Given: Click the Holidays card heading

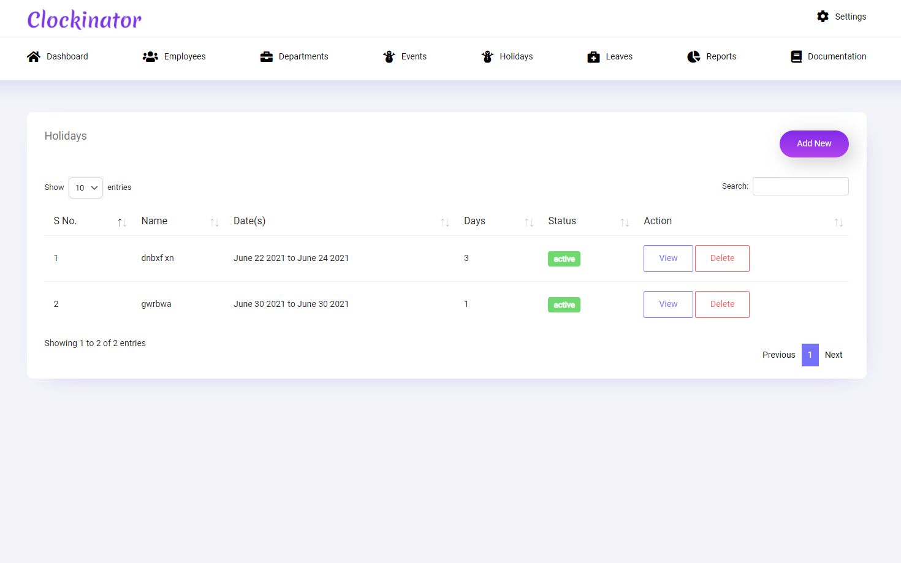Looking at the screenshot, I should coord(66,136).
